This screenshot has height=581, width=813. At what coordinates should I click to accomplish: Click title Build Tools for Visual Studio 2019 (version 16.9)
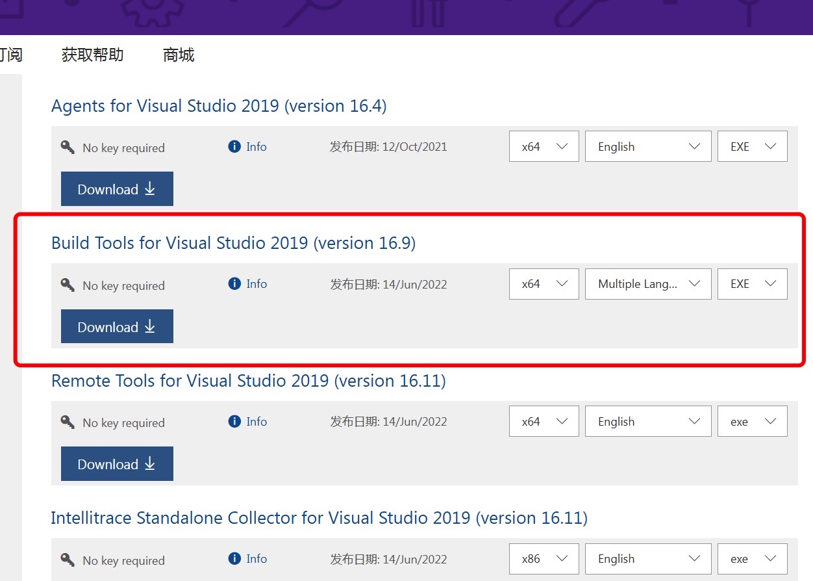233,243
